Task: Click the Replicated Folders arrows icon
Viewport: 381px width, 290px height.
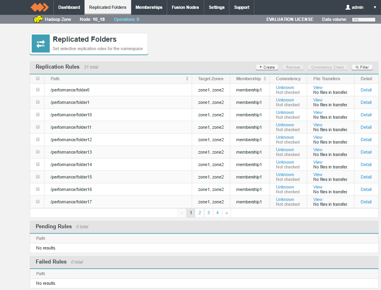Action: [x=41, y=43]
